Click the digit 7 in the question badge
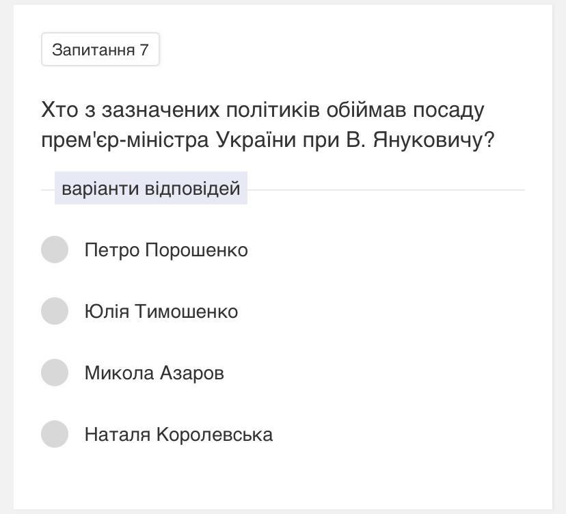This screenshot has height=514, width=566. point(144,50)
